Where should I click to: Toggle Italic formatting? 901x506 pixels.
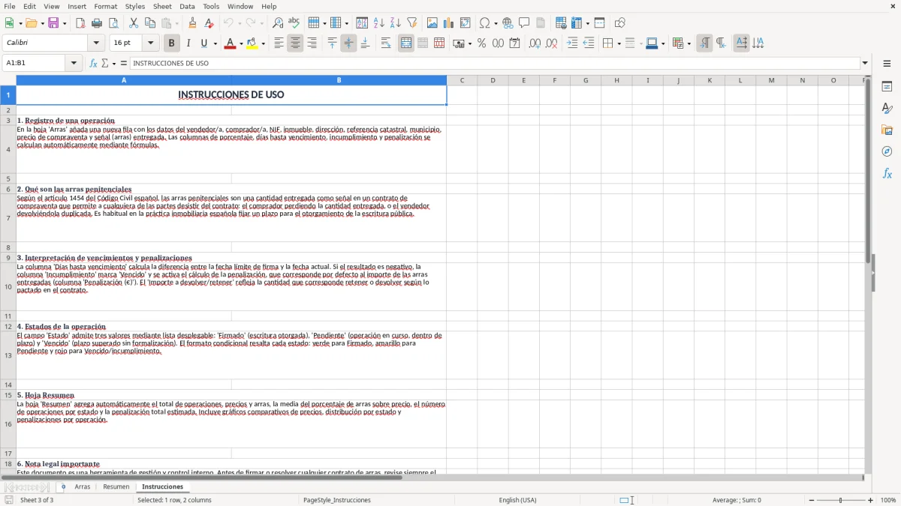coord(188,43)
